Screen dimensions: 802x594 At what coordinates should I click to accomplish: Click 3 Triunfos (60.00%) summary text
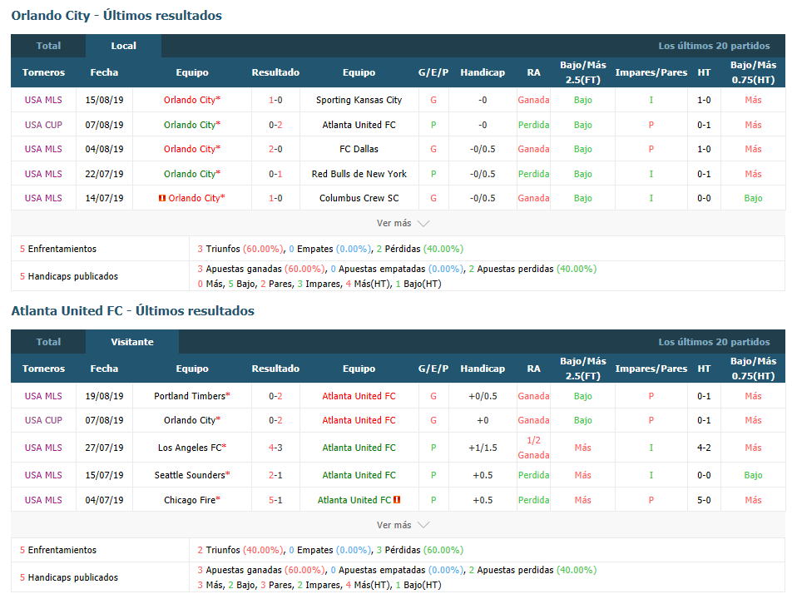[x=240, y=249]
